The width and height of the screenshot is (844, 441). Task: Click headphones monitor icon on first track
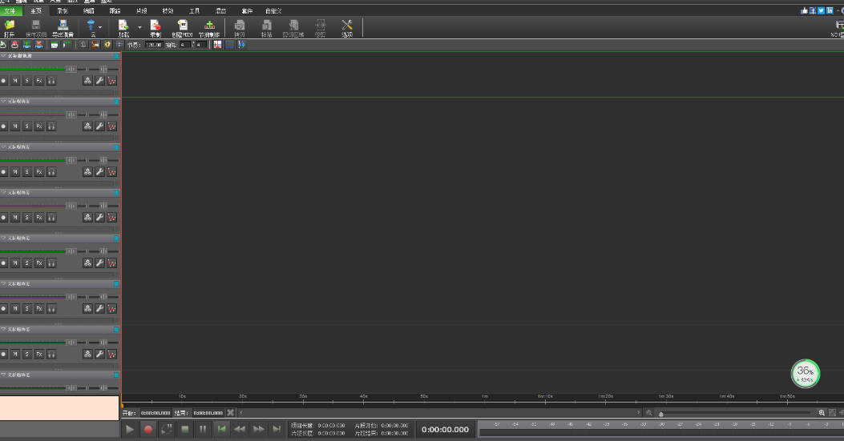[x=51, y=81]
